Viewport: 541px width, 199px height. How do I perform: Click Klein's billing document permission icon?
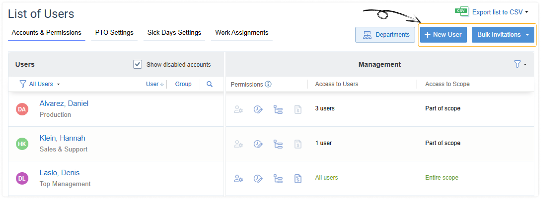298,144
